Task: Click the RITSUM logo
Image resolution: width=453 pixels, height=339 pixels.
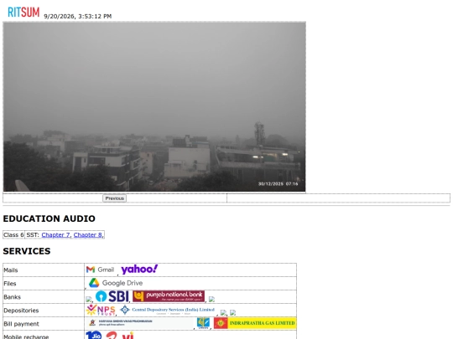Action: tap(23, 12)
